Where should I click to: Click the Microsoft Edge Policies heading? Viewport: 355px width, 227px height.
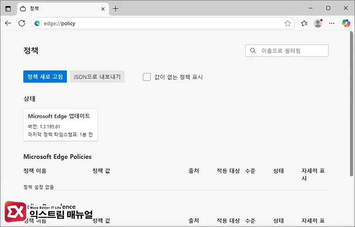pos(57,157)
